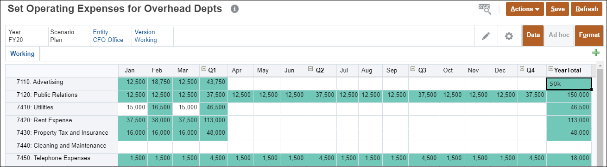Screen dimensions: 607x167
Task: Click the Jul column header
Action: (x=348, y=71)
